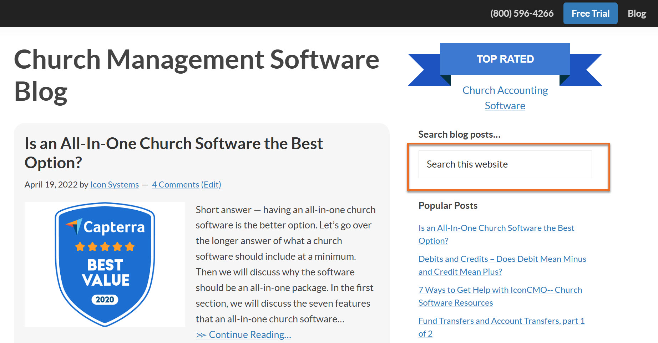
Task: Focus the Search this website field
Action: tap(505, 164)
